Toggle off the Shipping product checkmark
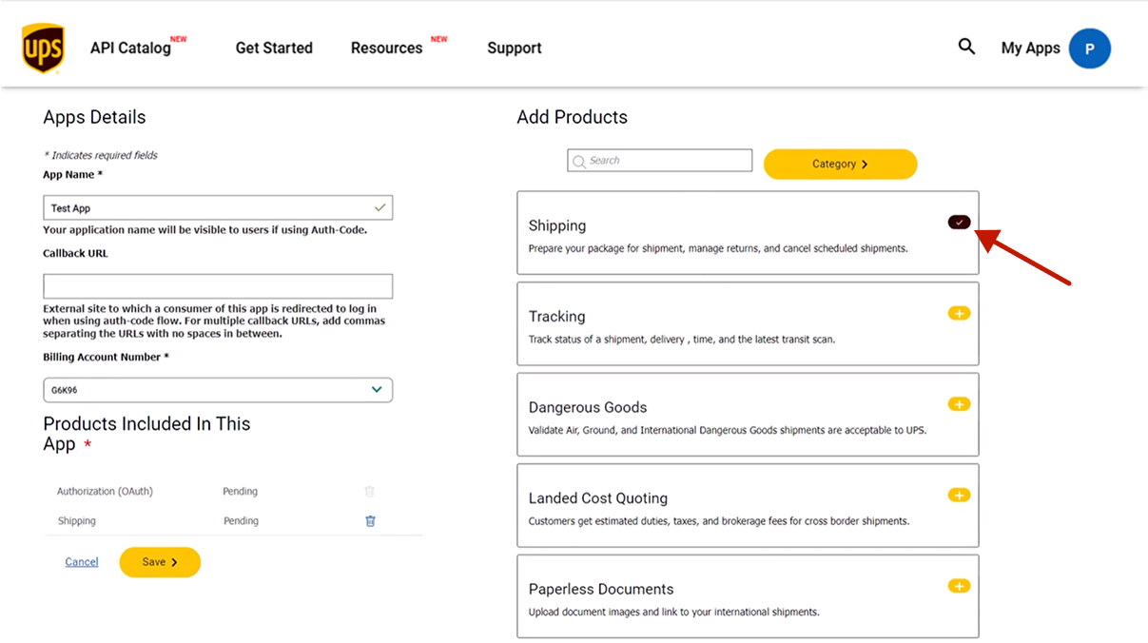Screen dimensions: 1148x643 pyautogui.click(x=959, y=222)
